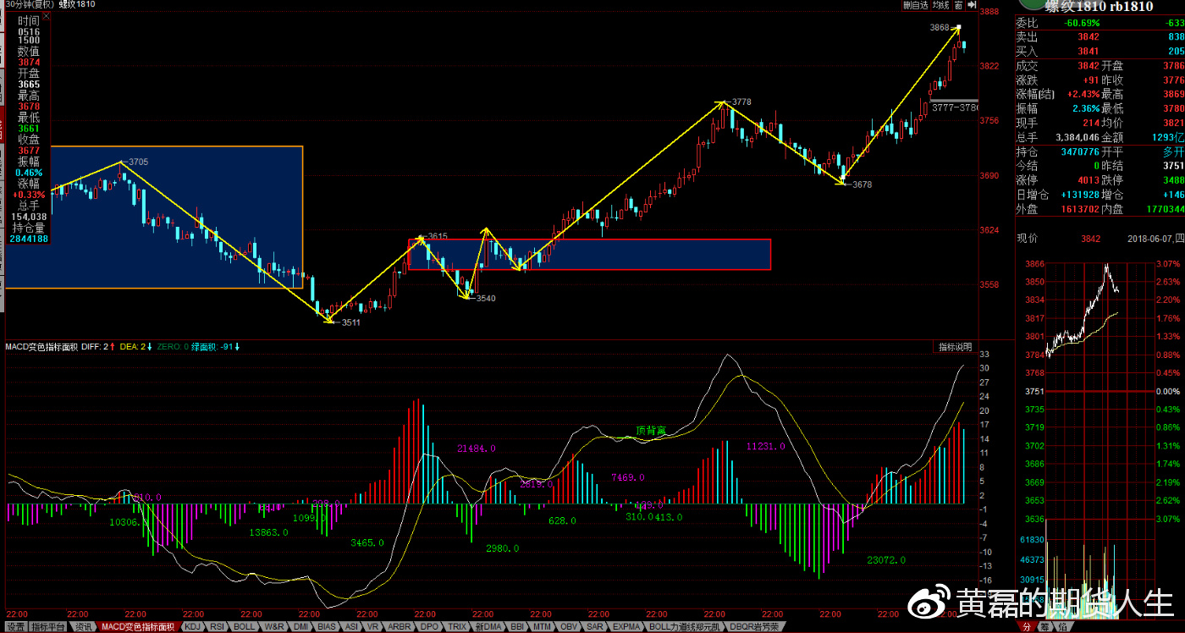Image resolution: width=1185 pixels, height=633 pixels.
Task: Click the 外盘 value 1613702
Action: pos(1081,208)
